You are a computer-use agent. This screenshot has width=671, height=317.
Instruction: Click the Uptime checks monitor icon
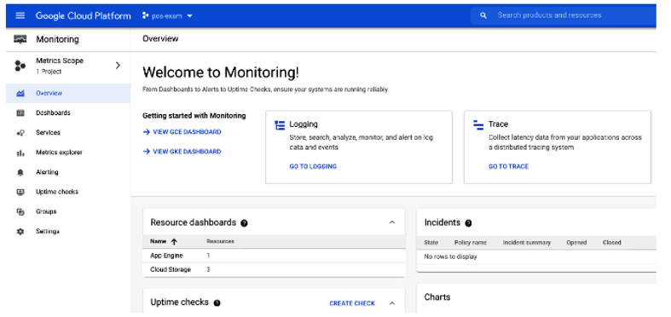click(x=20, y=192)
